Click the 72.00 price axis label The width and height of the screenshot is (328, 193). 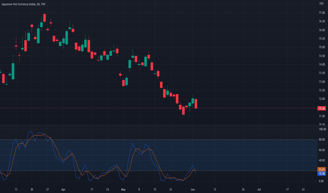click(322, 99)
